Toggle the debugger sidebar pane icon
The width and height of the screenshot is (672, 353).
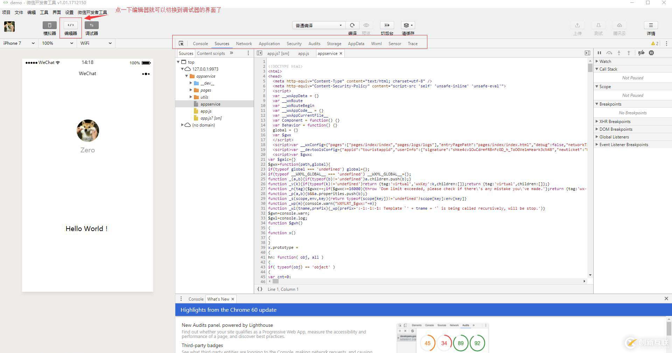point(587,53)
